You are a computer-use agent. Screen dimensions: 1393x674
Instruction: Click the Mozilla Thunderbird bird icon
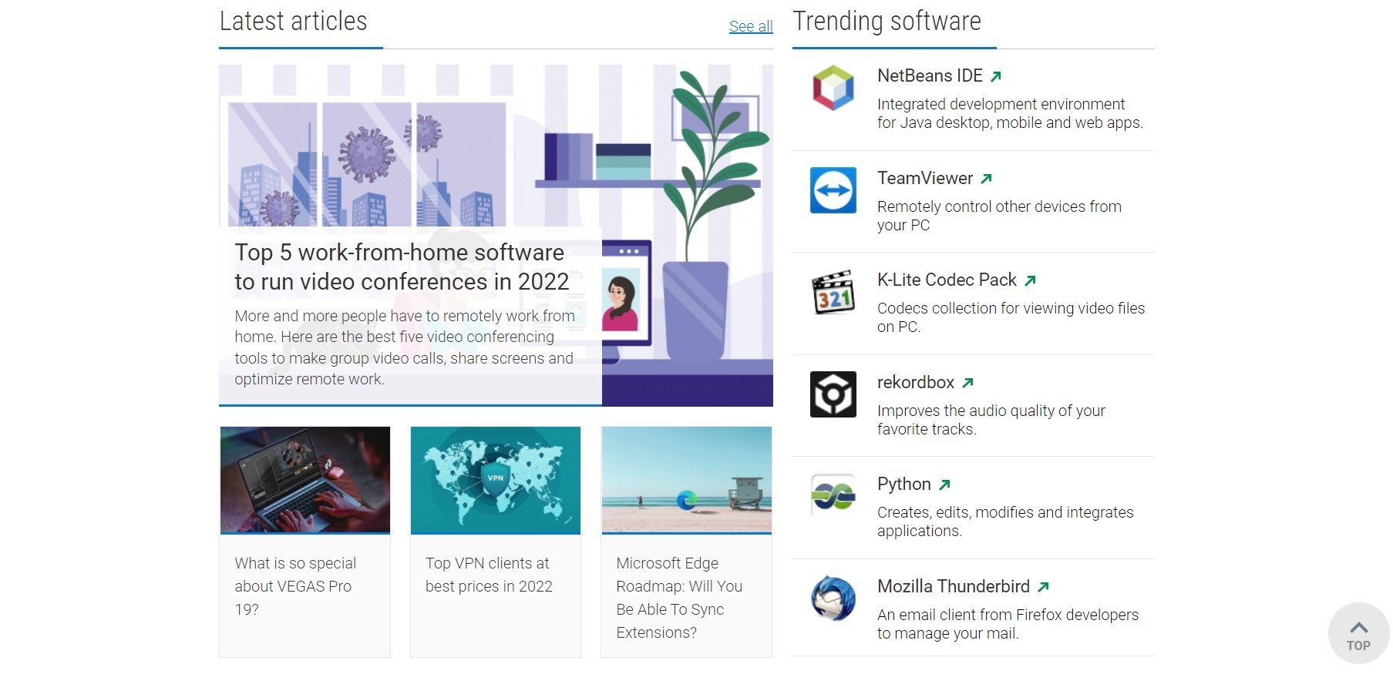[x=833, y=599]
